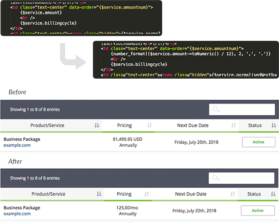This screenshot has height=223, width=279.
Task: Click Active status button in Before table
Action: (x=258, y=142)
